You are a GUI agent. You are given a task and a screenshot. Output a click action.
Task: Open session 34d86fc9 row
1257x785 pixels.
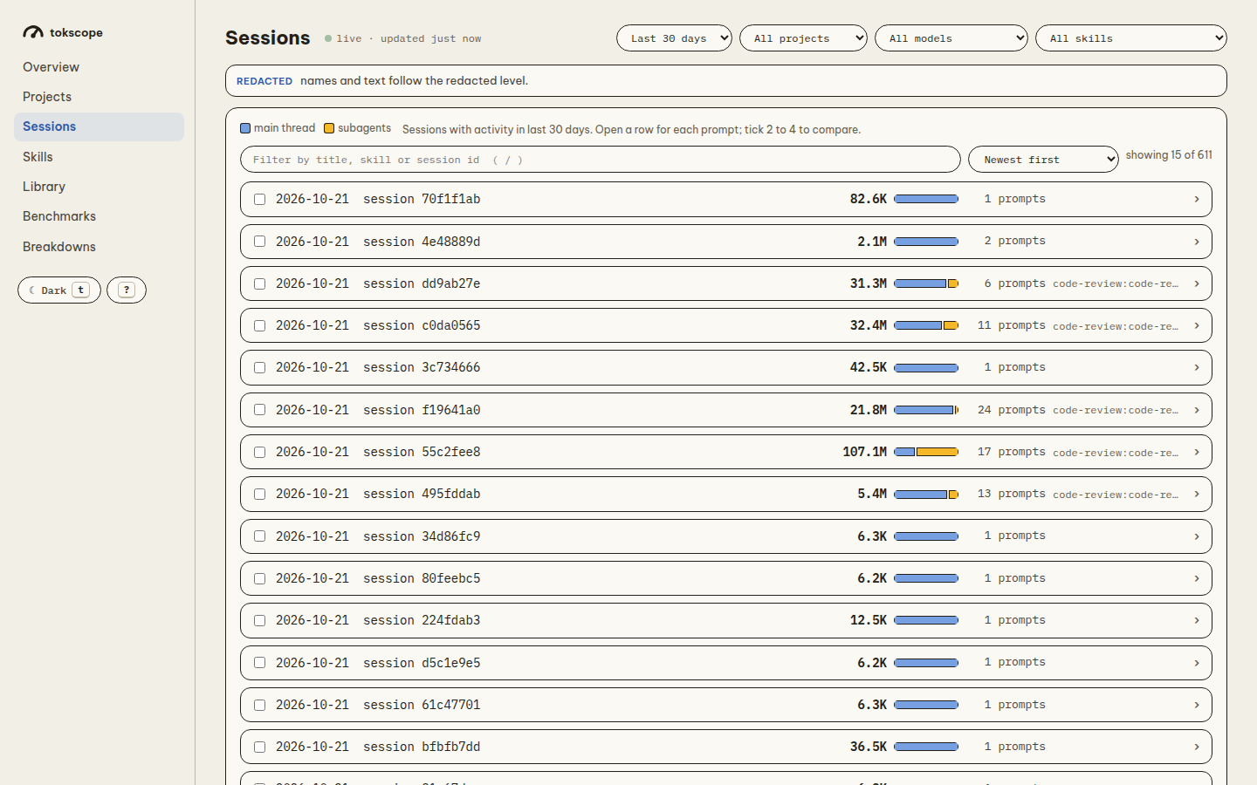coord(726,536)
